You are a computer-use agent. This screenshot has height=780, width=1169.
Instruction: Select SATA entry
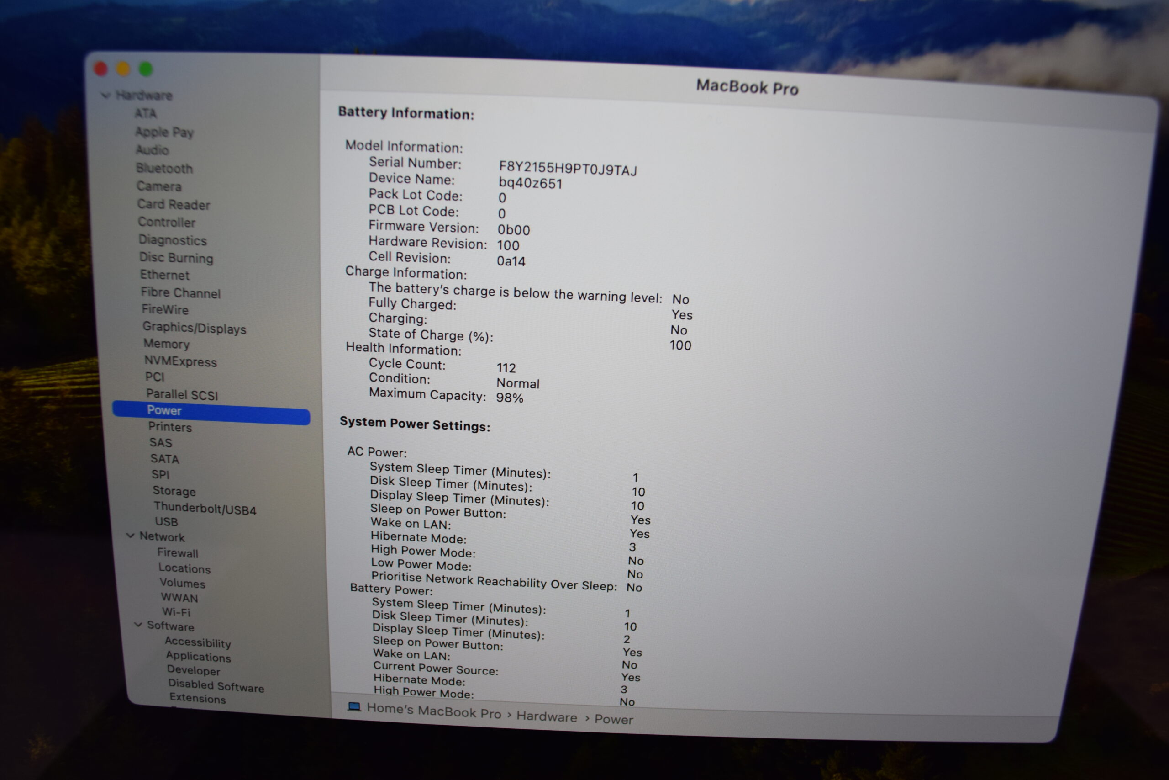[164, 459]
